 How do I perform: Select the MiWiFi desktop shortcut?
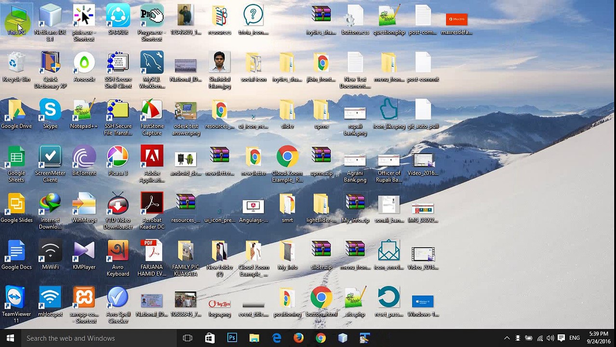click(x=50, y=254)
